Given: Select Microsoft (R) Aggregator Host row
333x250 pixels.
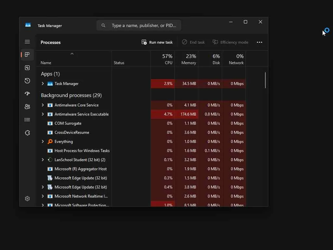Looking at the screenshot, I should (141, 169).
